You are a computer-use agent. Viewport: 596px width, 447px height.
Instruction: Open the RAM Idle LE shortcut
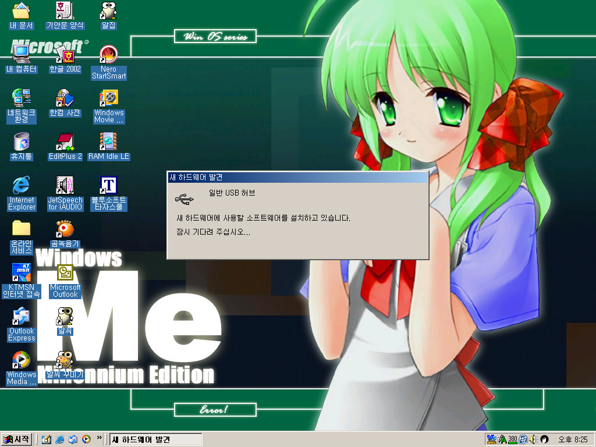[109, 142]
